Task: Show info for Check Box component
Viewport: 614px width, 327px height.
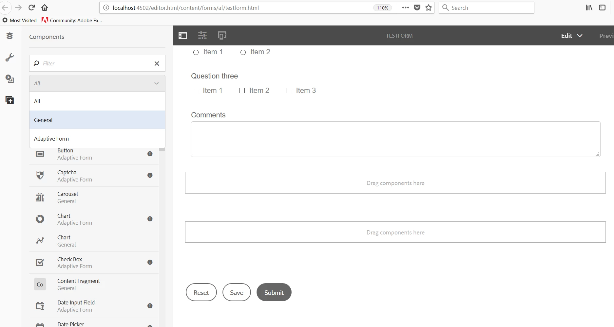Action: (x=150, y=262)
